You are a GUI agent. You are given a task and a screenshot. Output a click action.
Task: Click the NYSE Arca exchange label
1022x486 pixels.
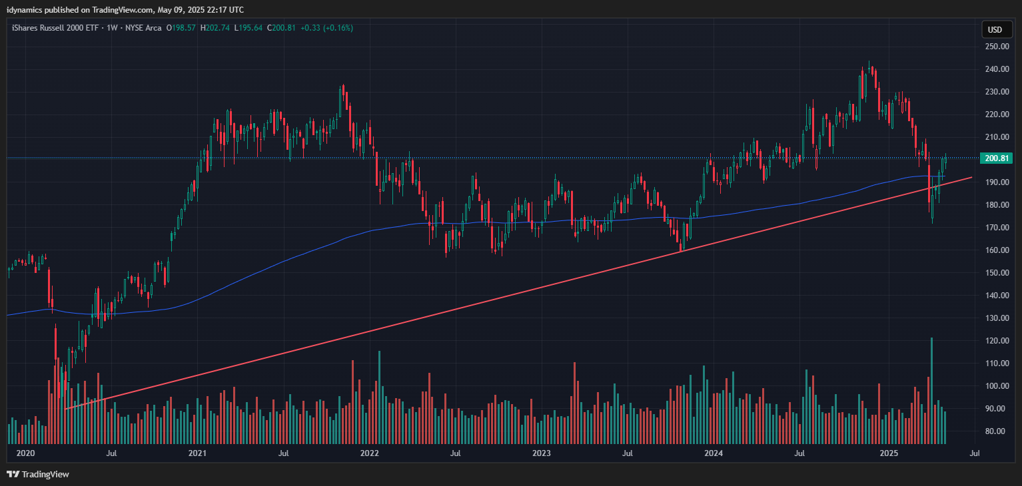tap(143, 28)
